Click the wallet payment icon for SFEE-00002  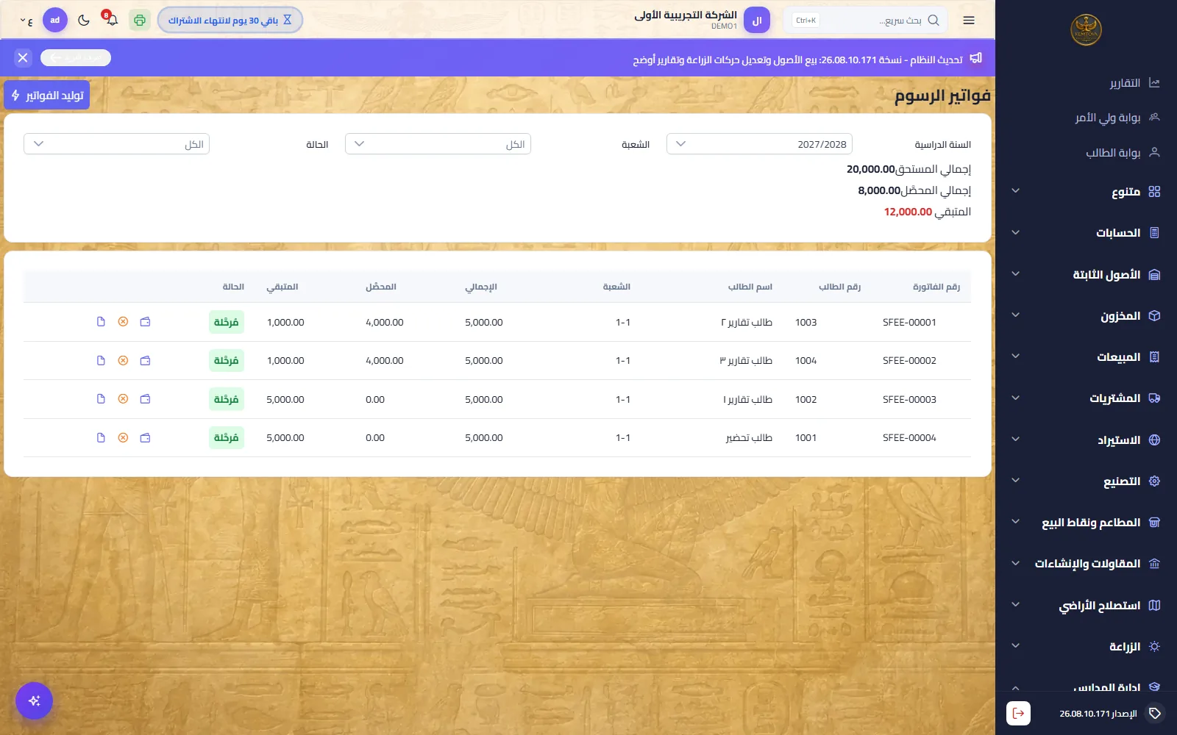pyautogui.click(x=145, y=361)
